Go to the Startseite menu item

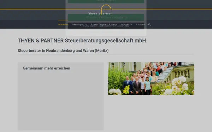(x=63, y=25)
